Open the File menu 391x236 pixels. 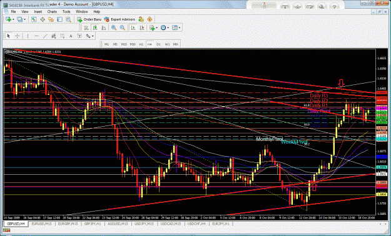coord(13,12)
